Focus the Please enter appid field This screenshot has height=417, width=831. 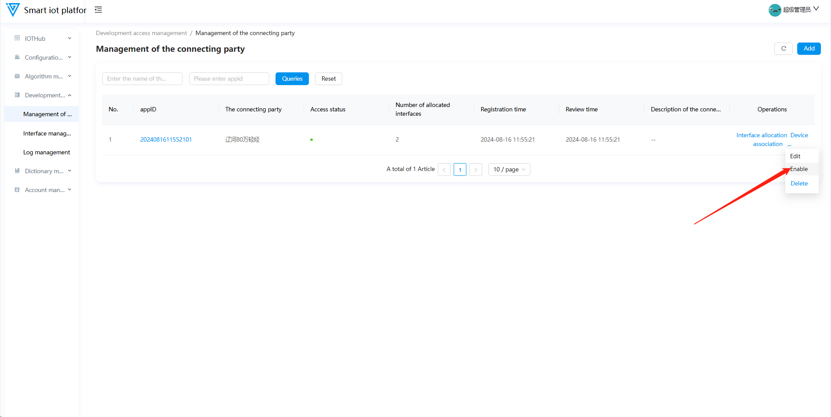[x=229, y=79]
